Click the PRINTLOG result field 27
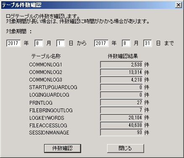The width and height of the screenshot is (184, 158). pos(121,103)
